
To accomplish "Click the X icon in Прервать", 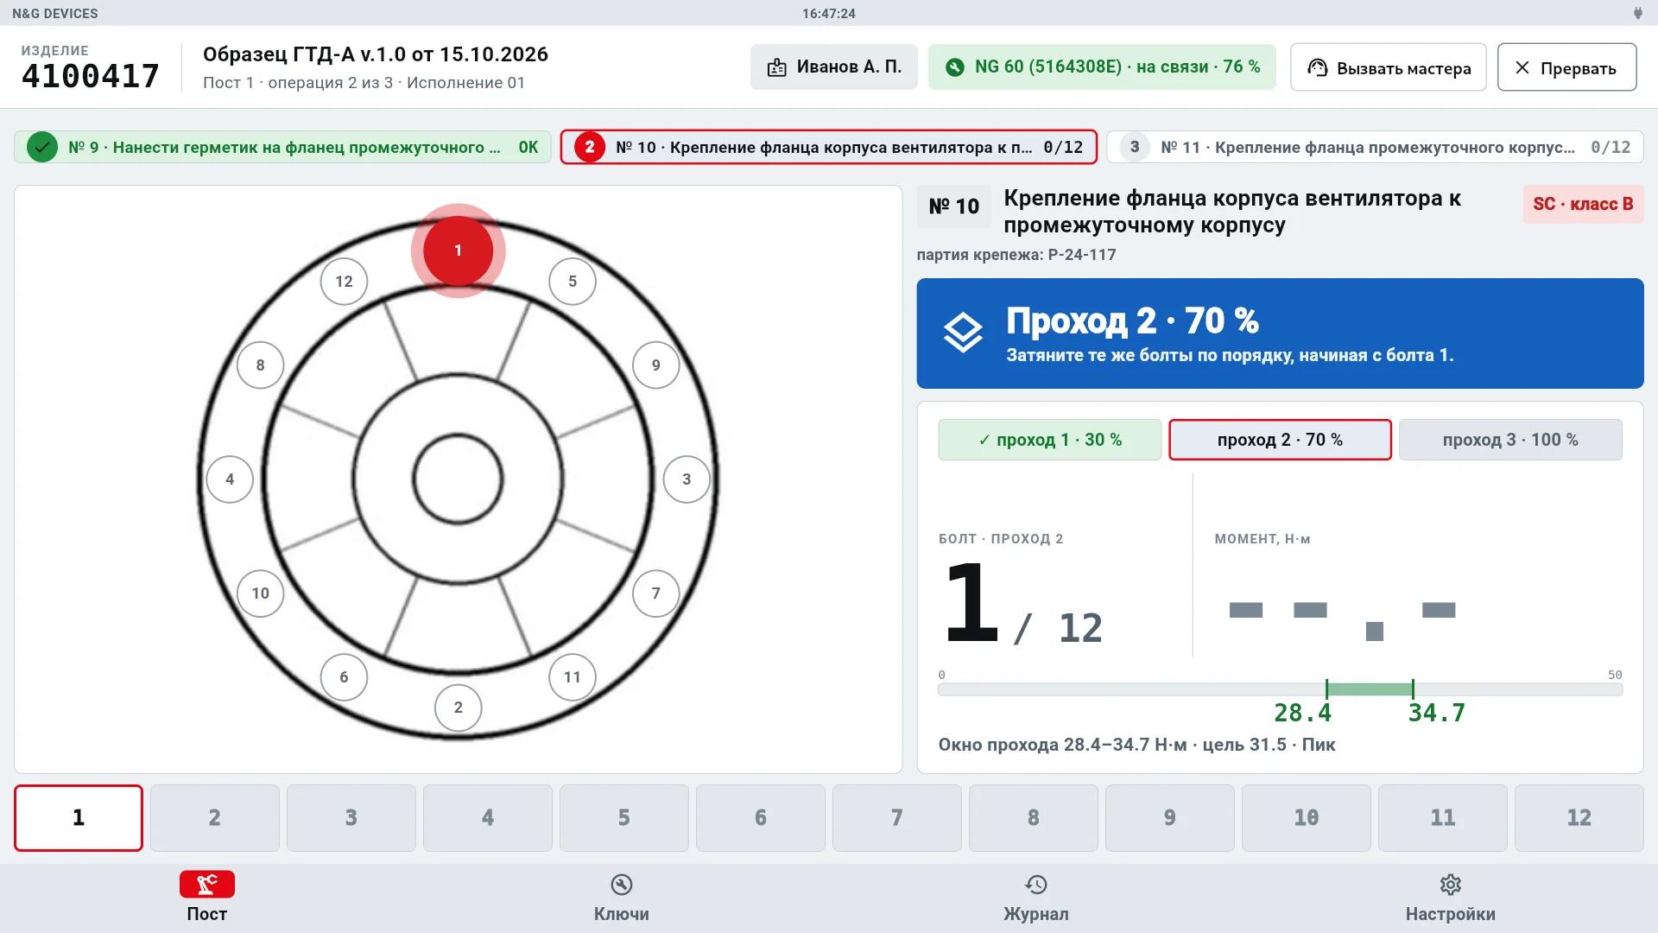I will tap(1522, 67).
